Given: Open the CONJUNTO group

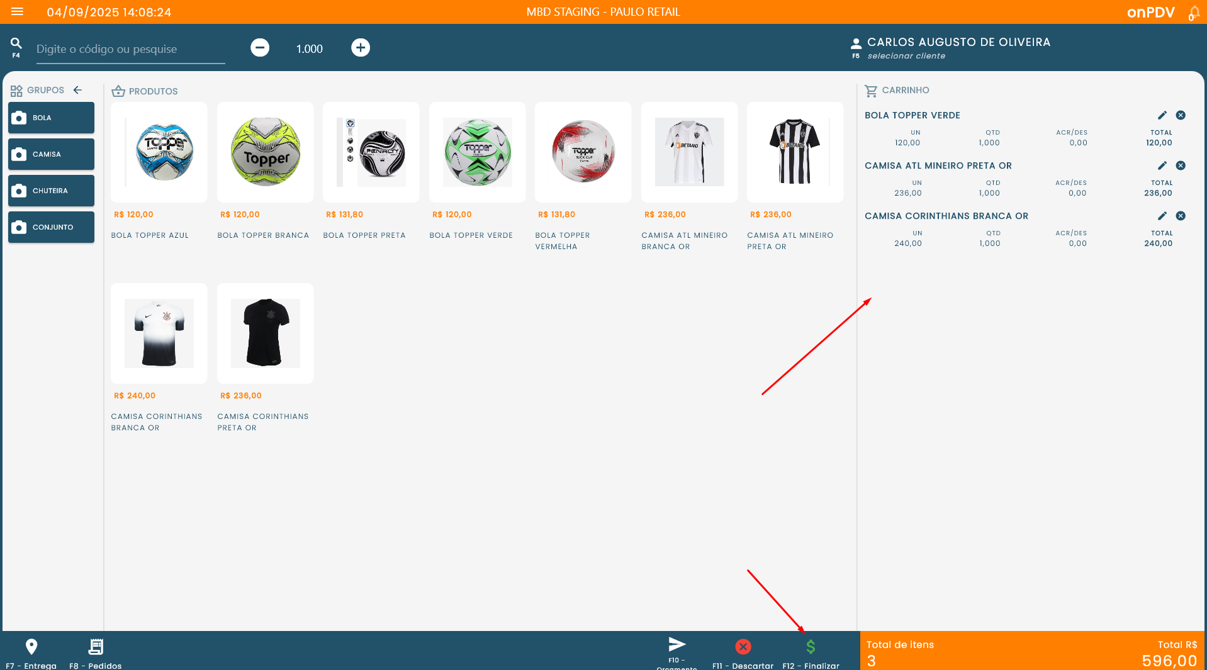Looking at the screenshot, I should (x=51, y=227).
